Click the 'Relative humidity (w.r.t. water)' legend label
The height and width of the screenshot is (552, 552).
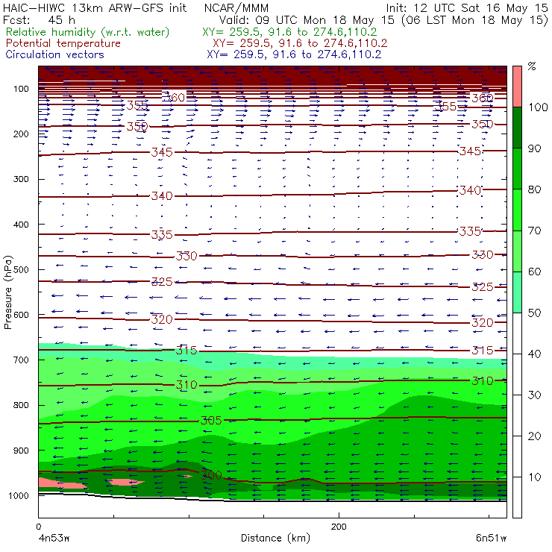[88, 32]
